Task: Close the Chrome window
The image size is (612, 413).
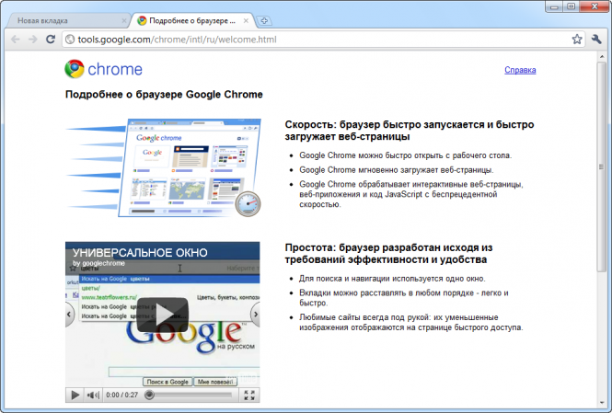Action: 595,6
